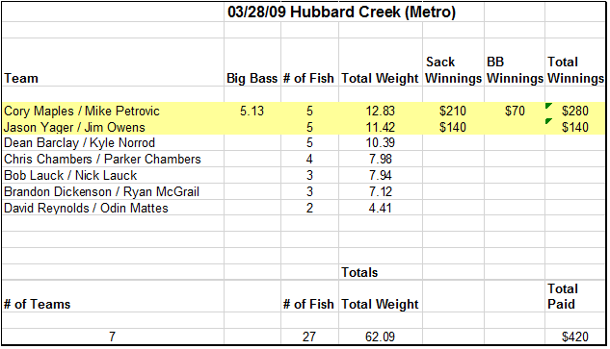The height and width of the screenshot is (349, 610).
Task: Select the 62.09 total weight sum cell
Action: pos(380,337)
